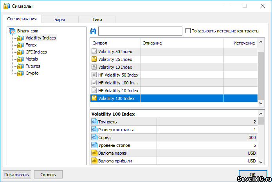This screenshot has width=272, height=182.
Task: Click the HF Volatility 50 Index icon
Action: pos(94,75)
